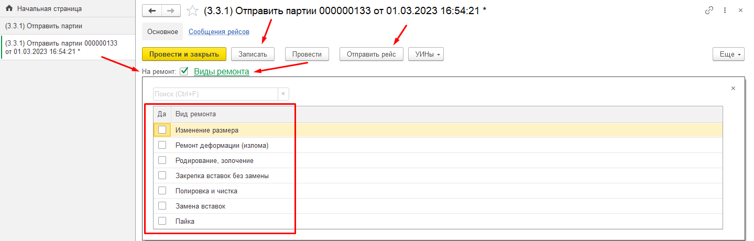This screenshot has height=241, width=754.
Task: Enable Полировка и чистка repair type
Action: click(162, 191)
